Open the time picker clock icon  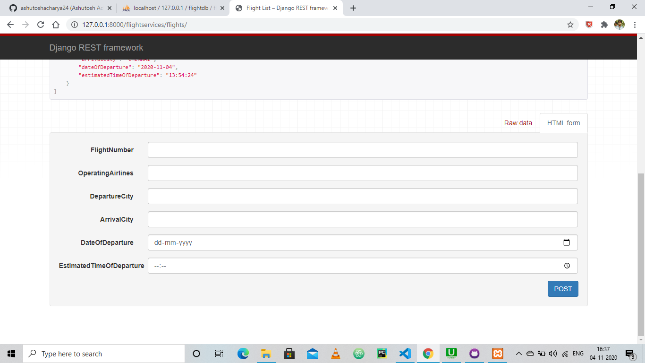[x=567, y=266]
